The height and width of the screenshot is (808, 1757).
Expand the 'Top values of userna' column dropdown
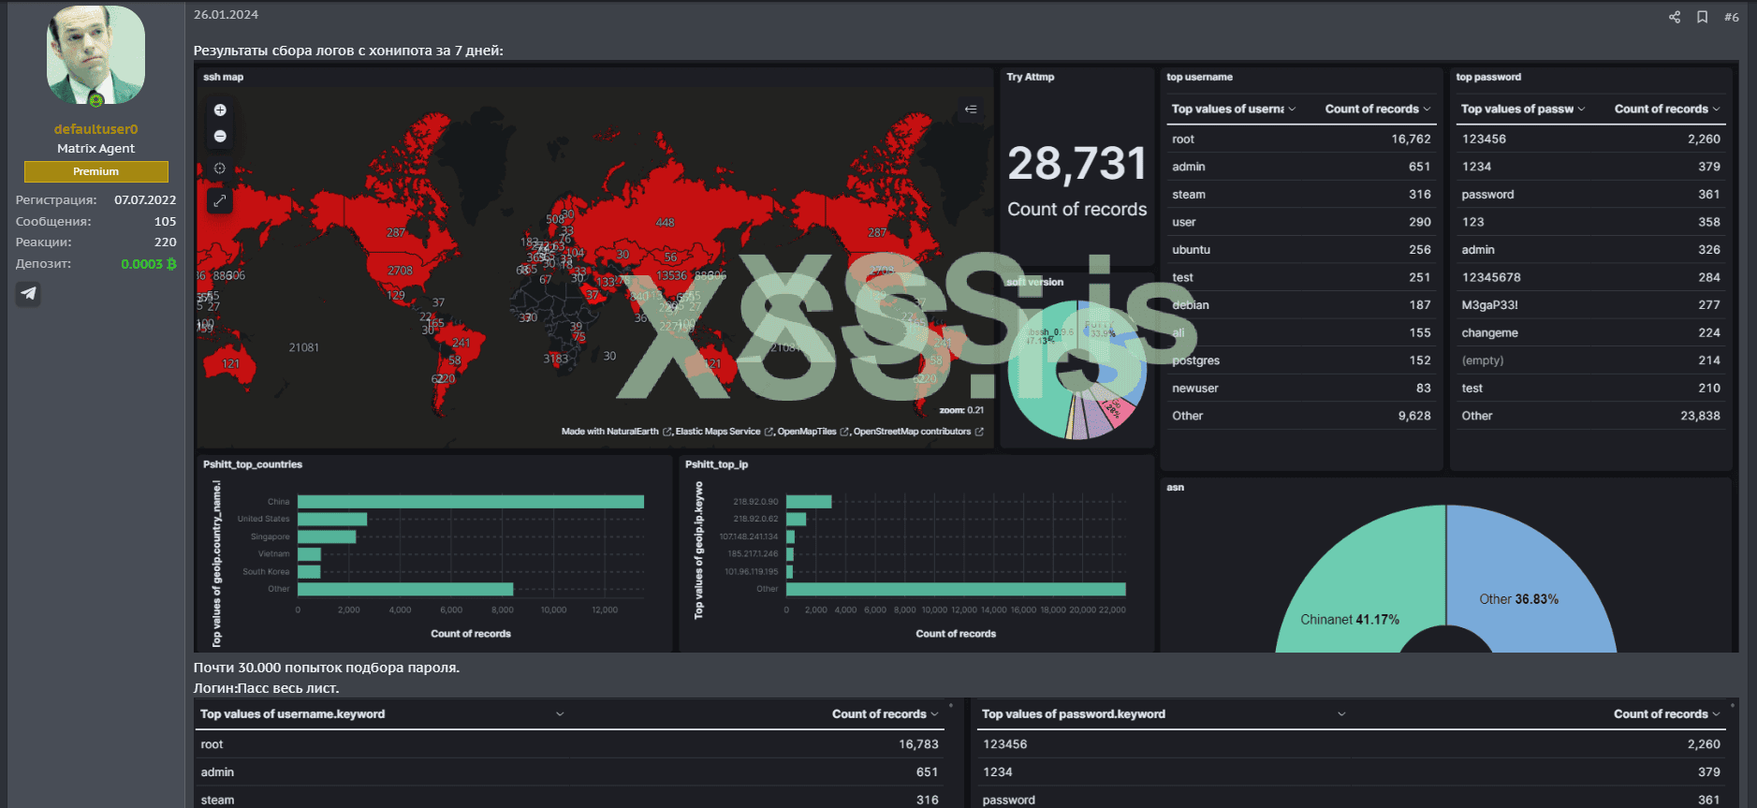1292,110
